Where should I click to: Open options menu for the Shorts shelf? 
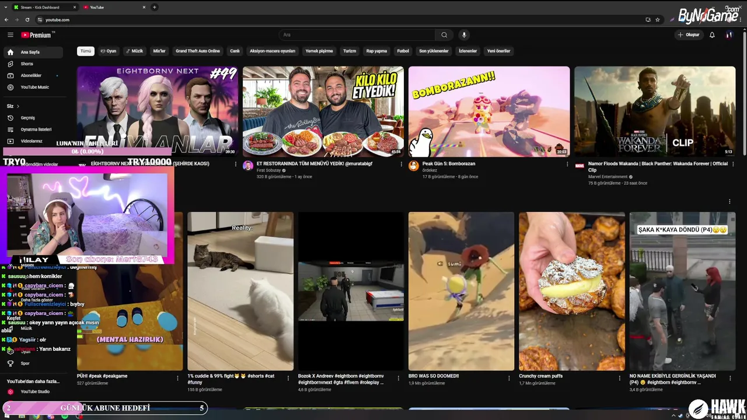pos(729,202)
